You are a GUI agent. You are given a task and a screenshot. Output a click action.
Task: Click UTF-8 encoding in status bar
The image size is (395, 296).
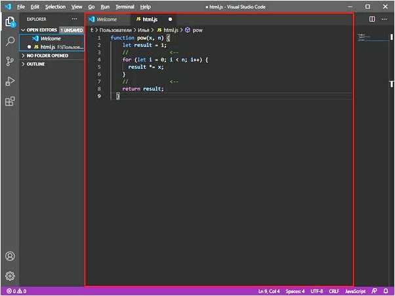[x=317, y=291]
